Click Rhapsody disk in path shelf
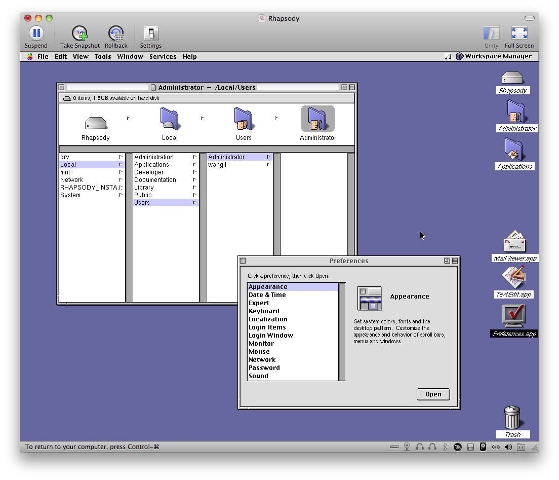This screenshot has width=559, height=480. (96, 123)
